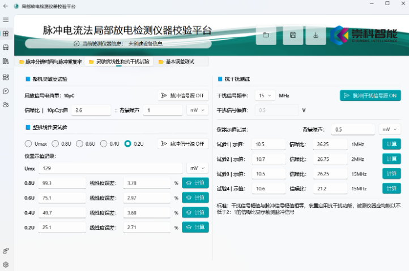Click 试验4 示值 field 10.6
The width and height of the screenshot is (409, 271).
tap(269, 189)
